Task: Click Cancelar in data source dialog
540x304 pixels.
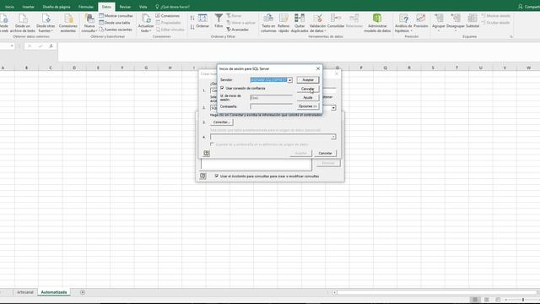Action: [x=325, y=153]
